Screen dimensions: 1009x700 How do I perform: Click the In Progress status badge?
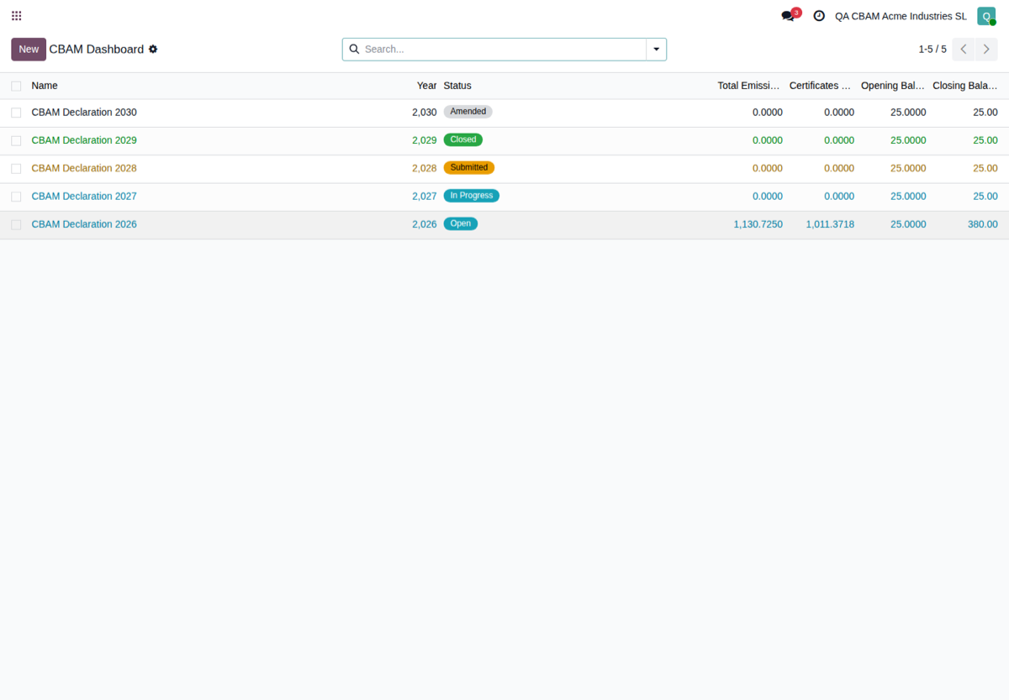coord(472,196)
